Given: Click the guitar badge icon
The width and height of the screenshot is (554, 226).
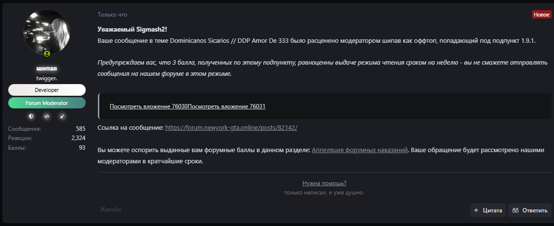Looking at the screenshot, I should tap(62, 116).
